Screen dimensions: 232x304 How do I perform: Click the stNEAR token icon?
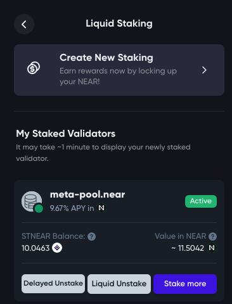pos(57,248)
